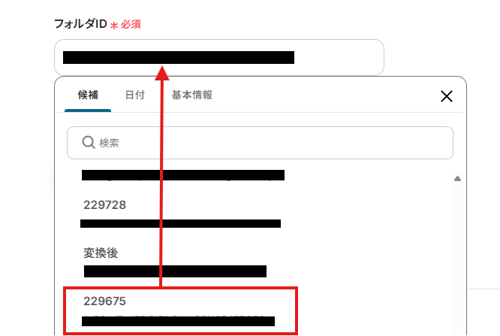Image resolution: width=500 pixels, height=336 pixels.
Task: Close the candidate popup with X icon
Action: 447,95
